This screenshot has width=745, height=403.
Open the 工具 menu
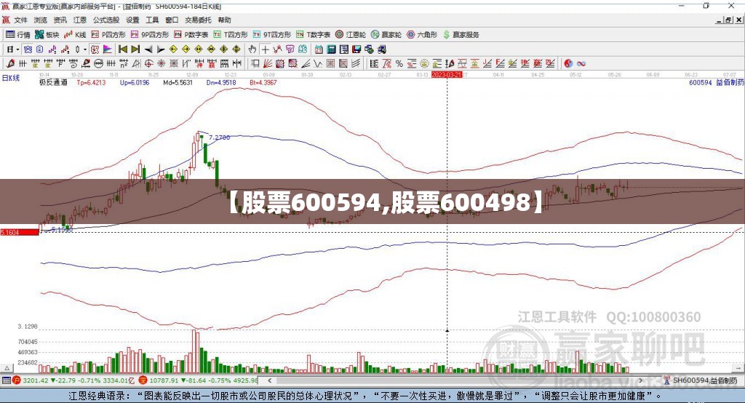pos(152,20)
